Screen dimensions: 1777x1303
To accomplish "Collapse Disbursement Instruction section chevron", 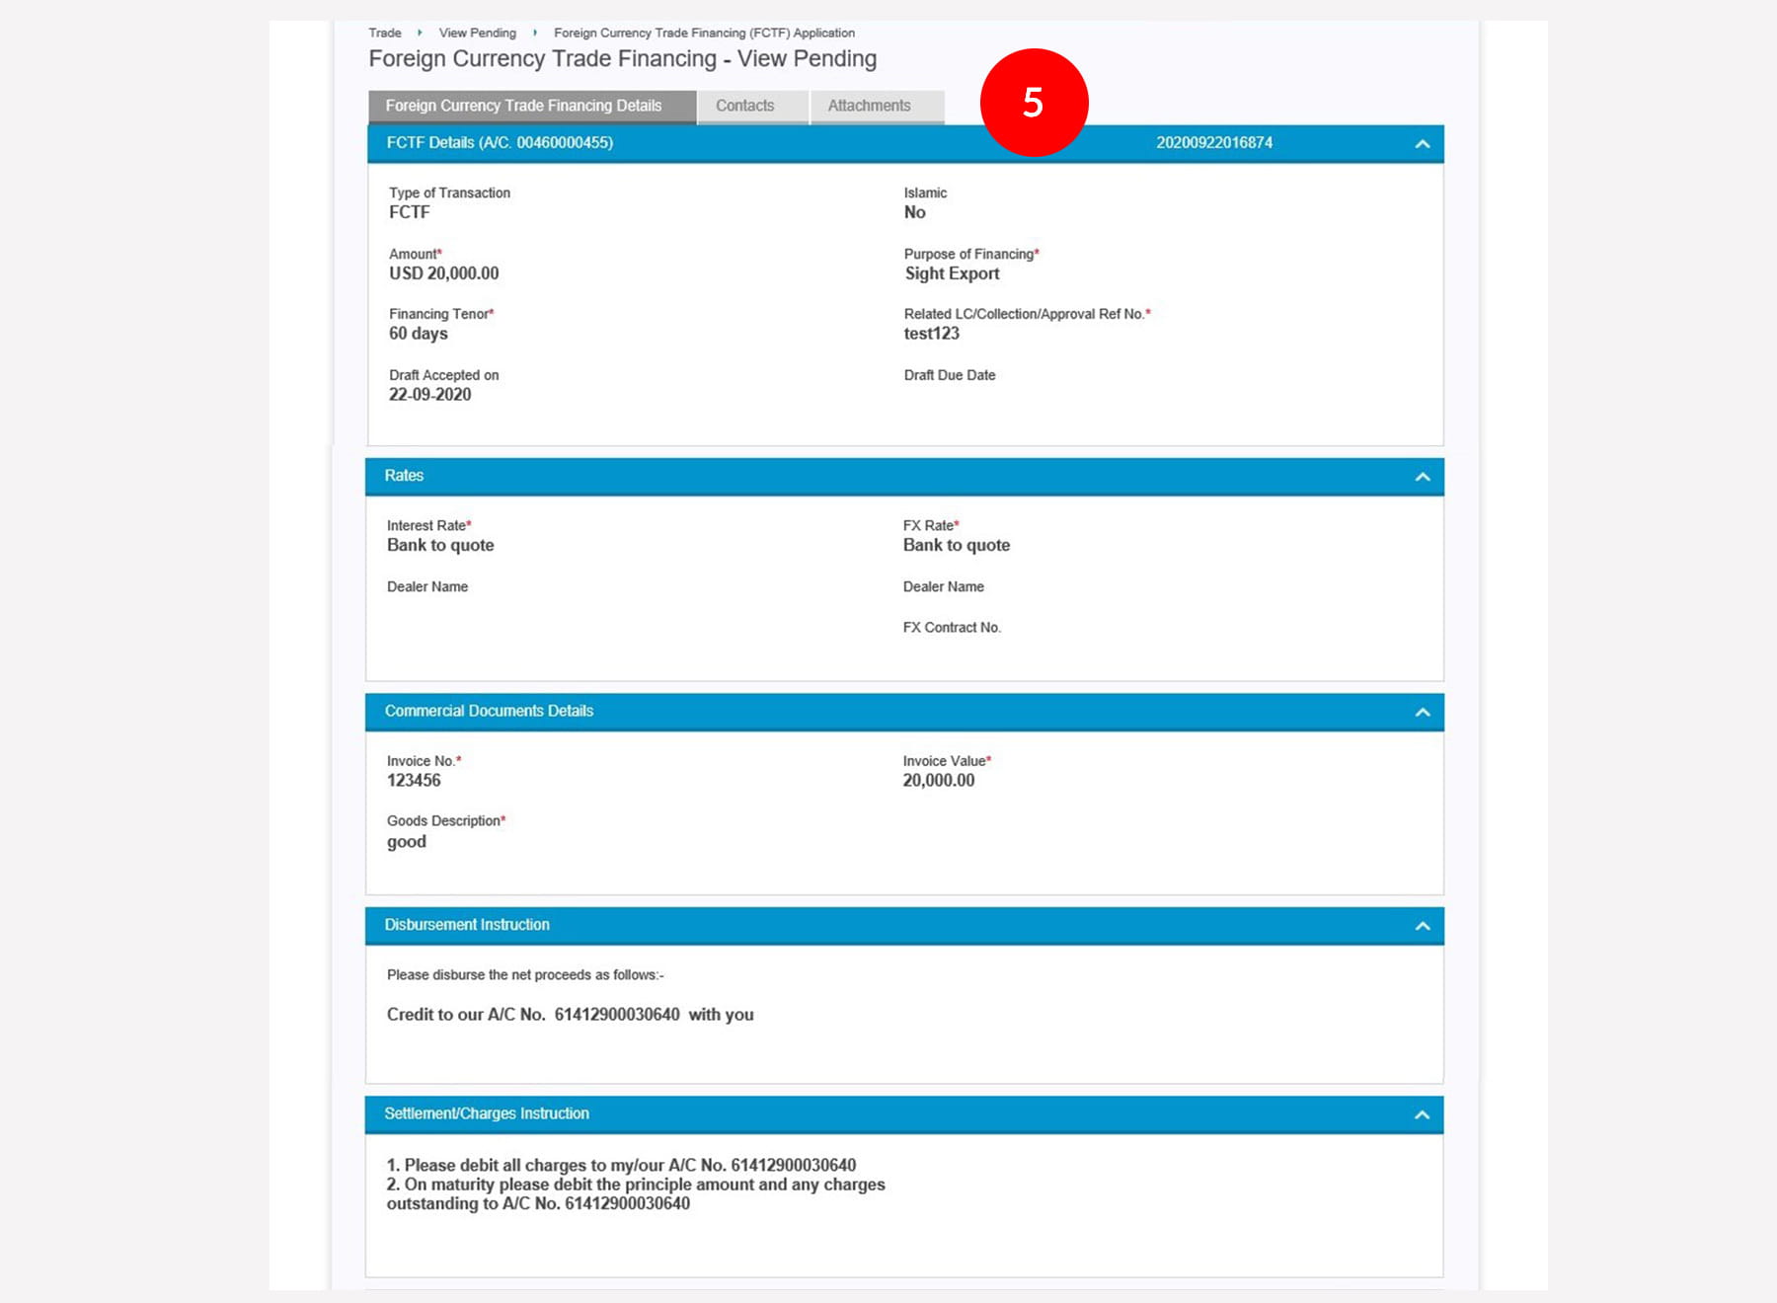I will 1422,926.
